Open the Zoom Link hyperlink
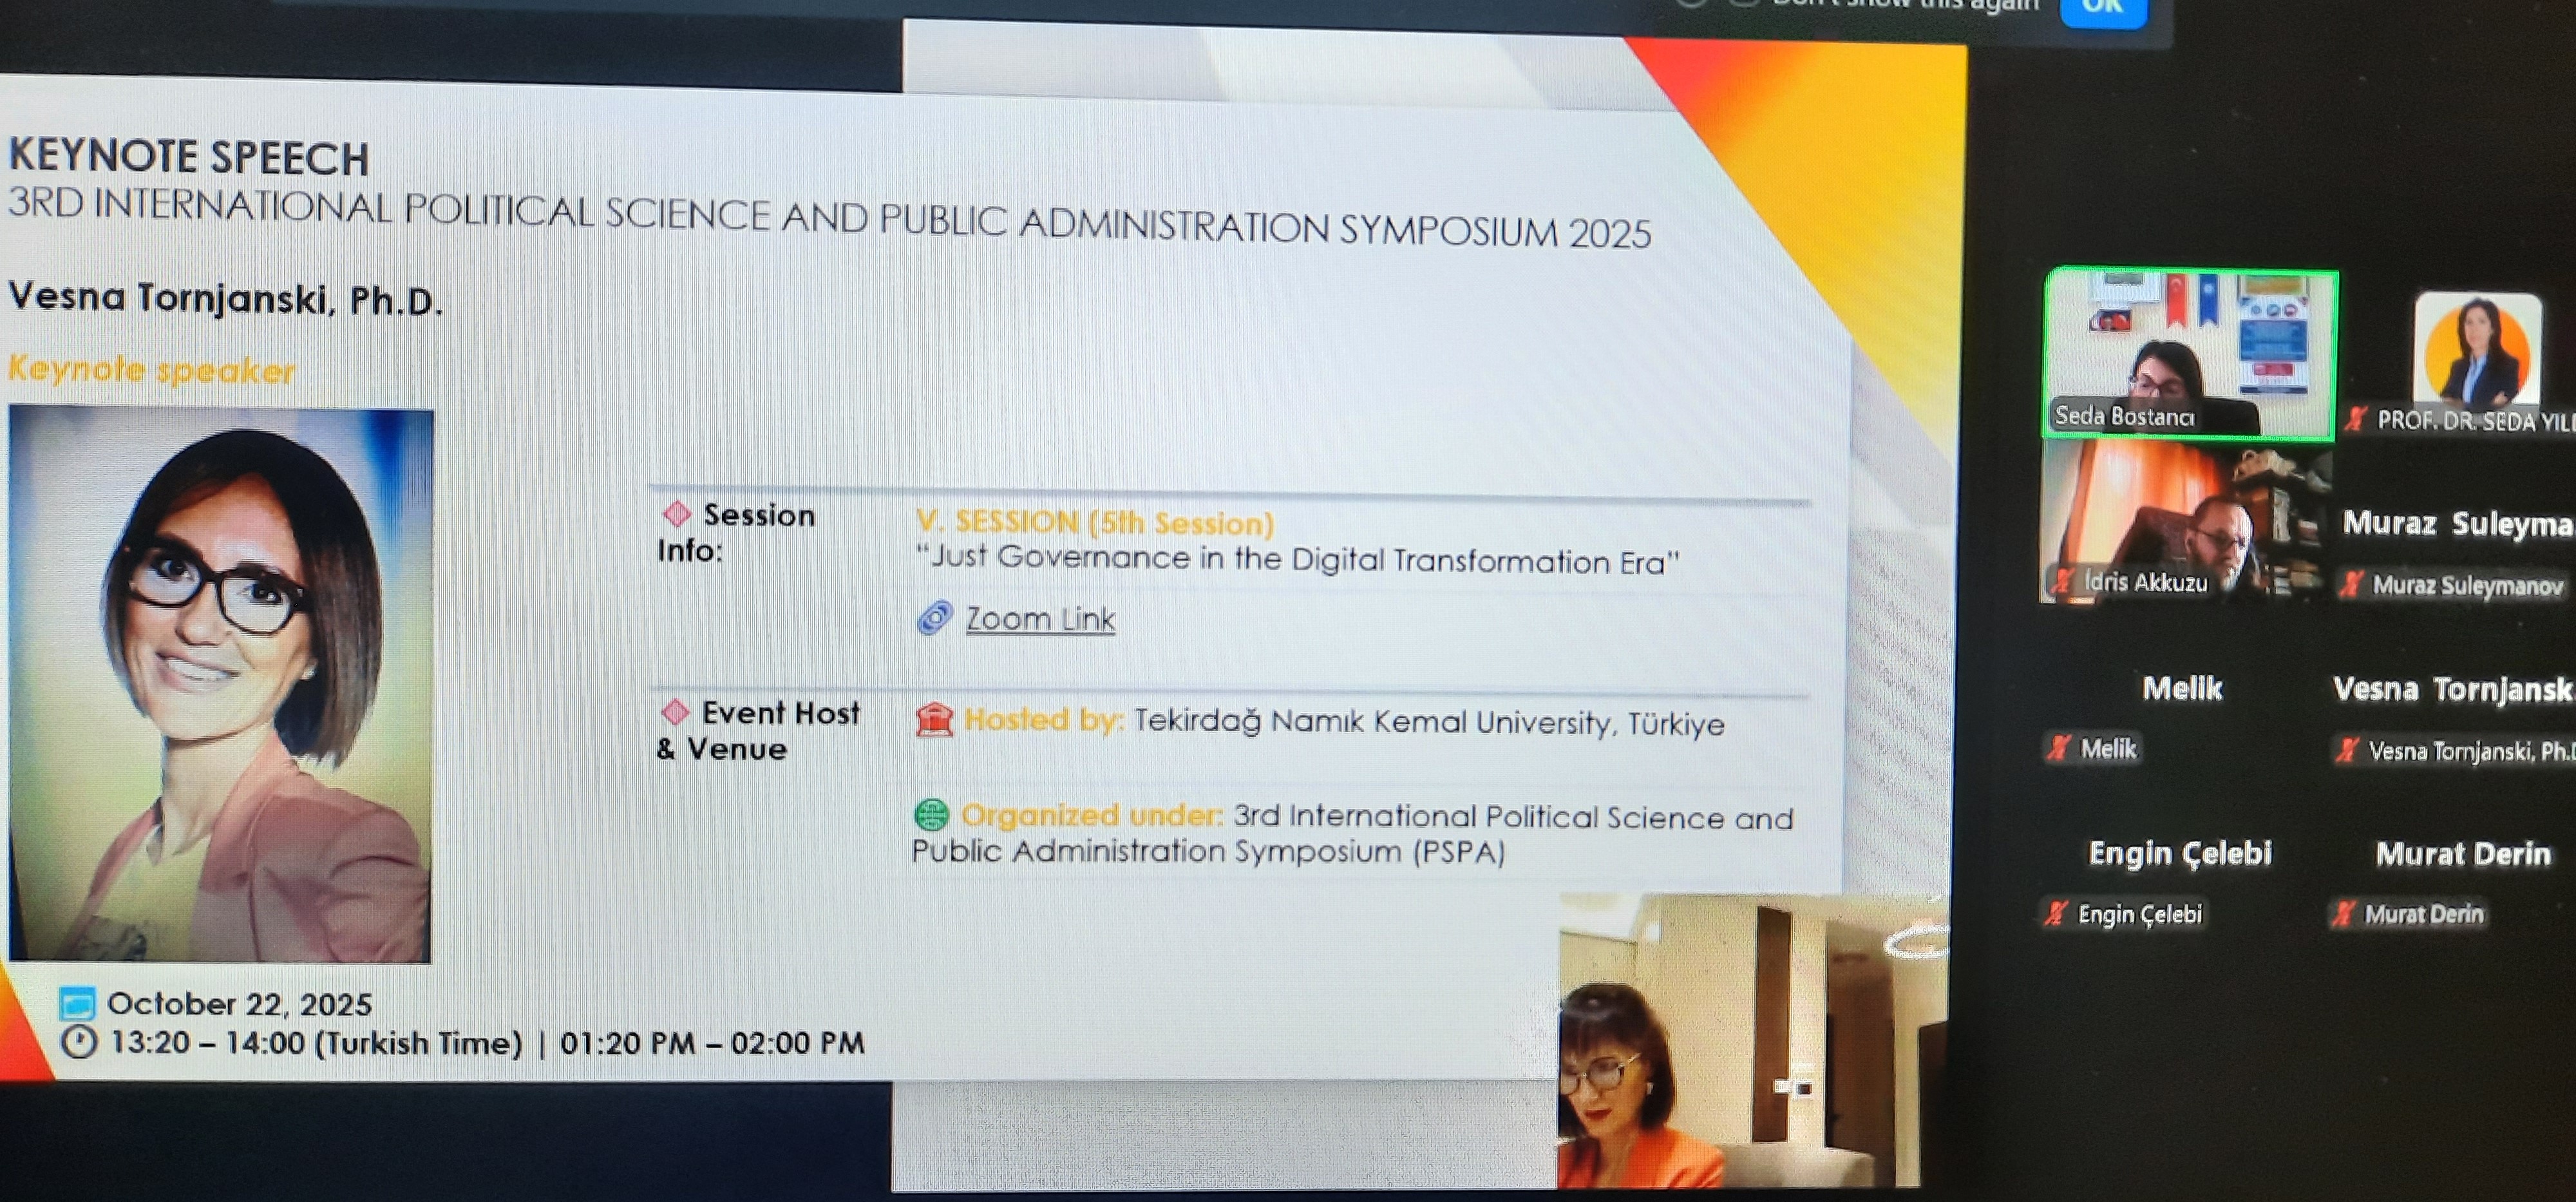Image resolution: width=2576 pixels, height=1202 pixels. click(1040, 619)
